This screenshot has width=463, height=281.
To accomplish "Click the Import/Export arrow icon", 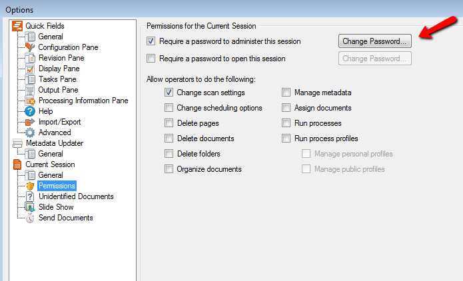I will pyautogui.click(x=30, y=122).
